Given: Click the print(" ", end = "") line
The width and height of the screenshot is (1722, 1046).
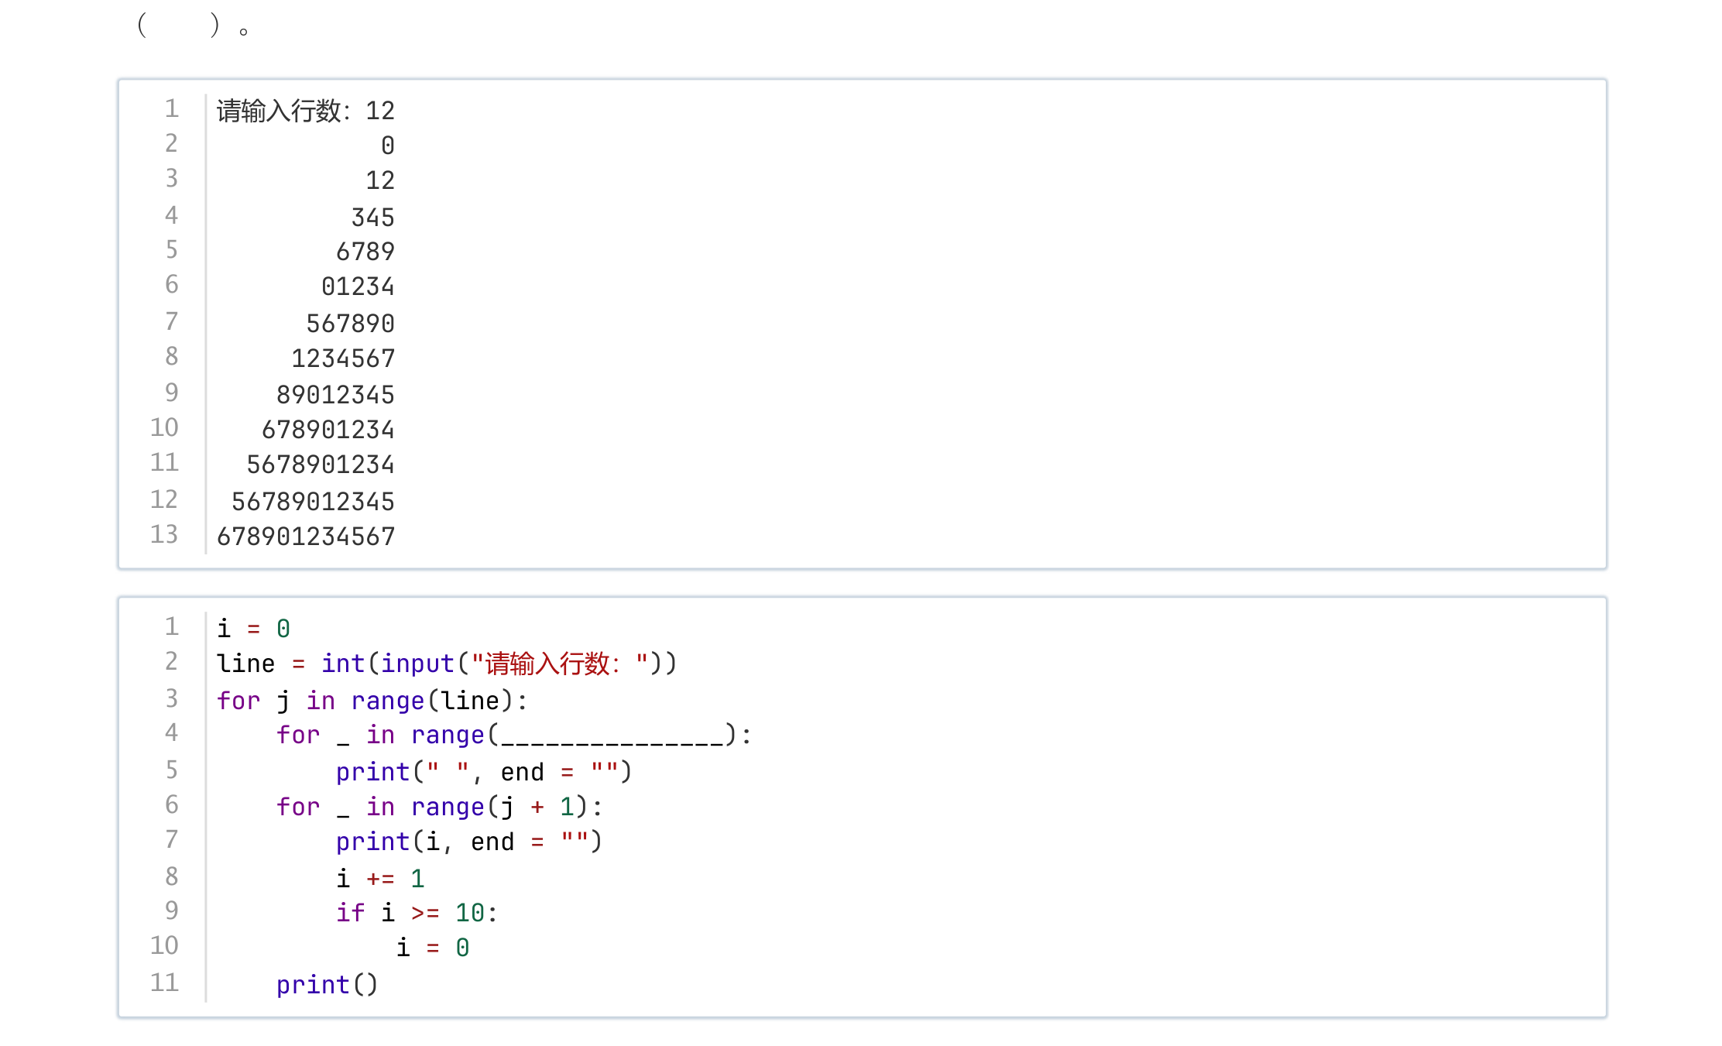Looking at the screenshot, I should coord(484,772).
